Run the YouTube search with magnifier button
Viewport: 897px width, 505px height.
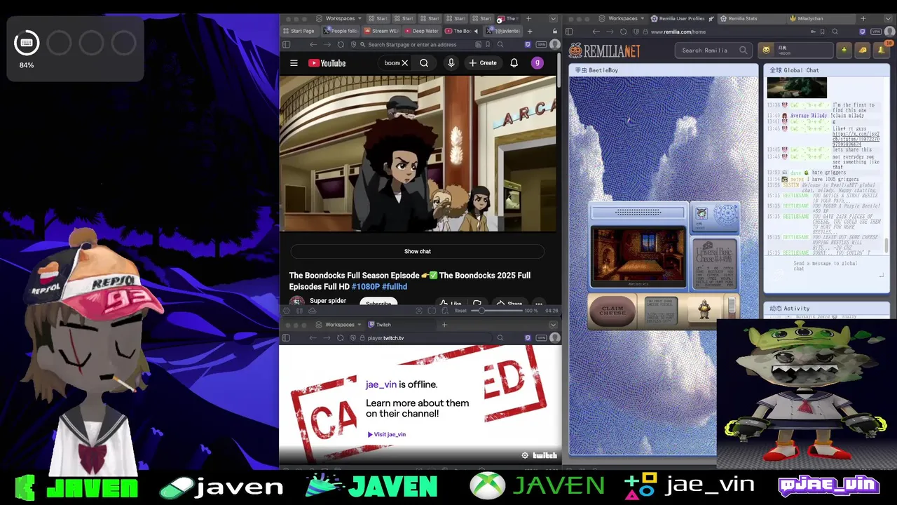[424, 63]
